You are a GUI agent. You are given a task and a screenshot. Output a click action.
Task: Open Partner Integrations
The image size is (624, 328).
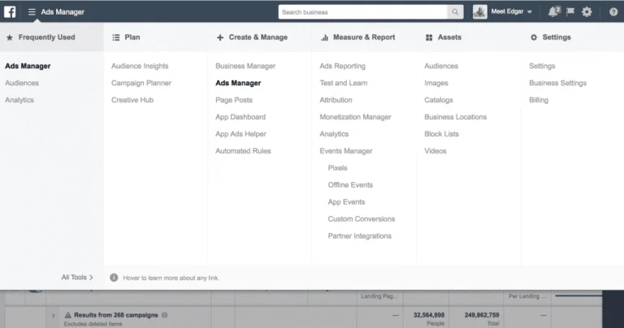coord(359,236)
